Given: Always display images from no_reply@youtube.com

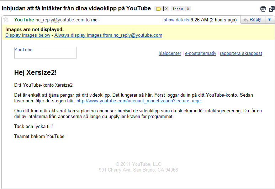Looking at the screenshot, I should [x=108, y=35].
